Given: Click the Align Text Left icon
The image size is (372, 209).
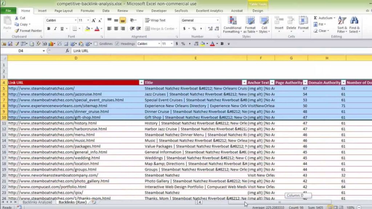Looking at the screenshot, I should point(109,29).
